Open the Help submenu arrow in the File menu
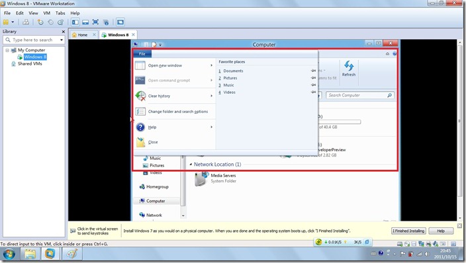466x263 pixels. click(x=212, y=127)
